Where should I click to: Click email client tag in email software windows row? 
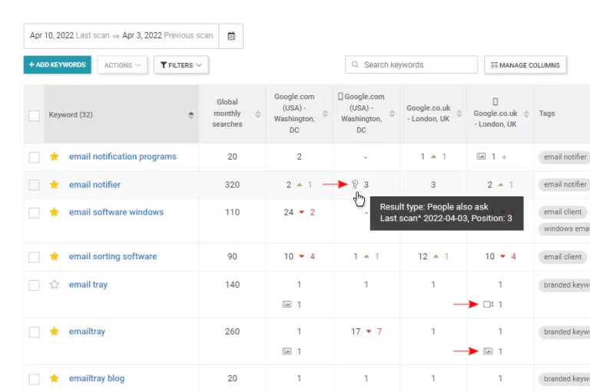tap(562, 212)
